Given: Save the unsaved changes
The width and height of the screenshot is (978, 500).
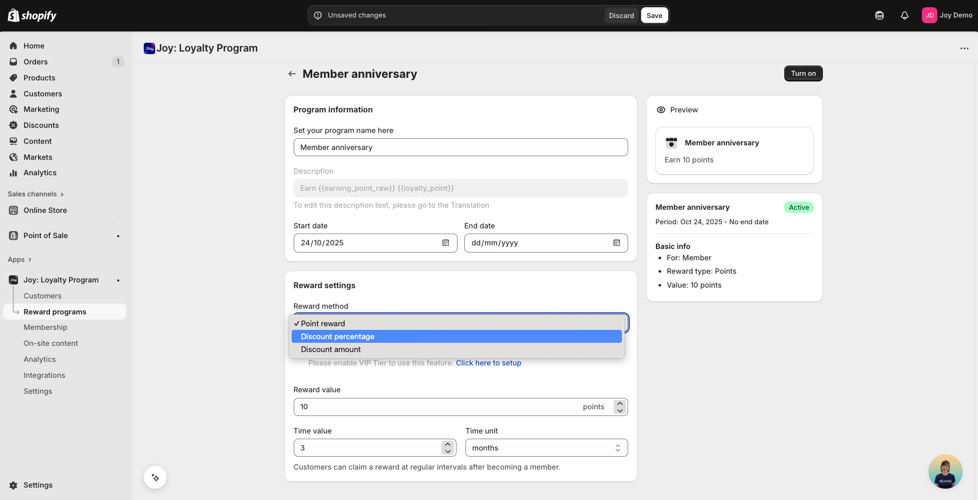Looking at the screenshot, I should click(654, 15).
